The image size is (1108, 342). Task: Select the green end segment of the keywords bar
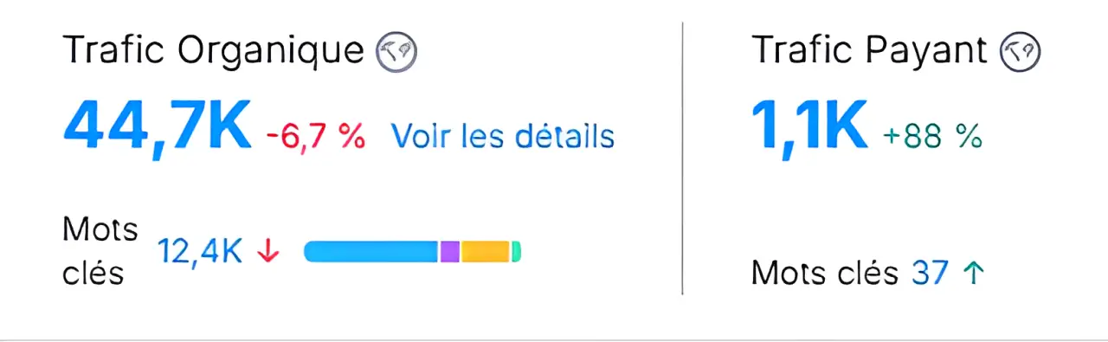(516, 252)
